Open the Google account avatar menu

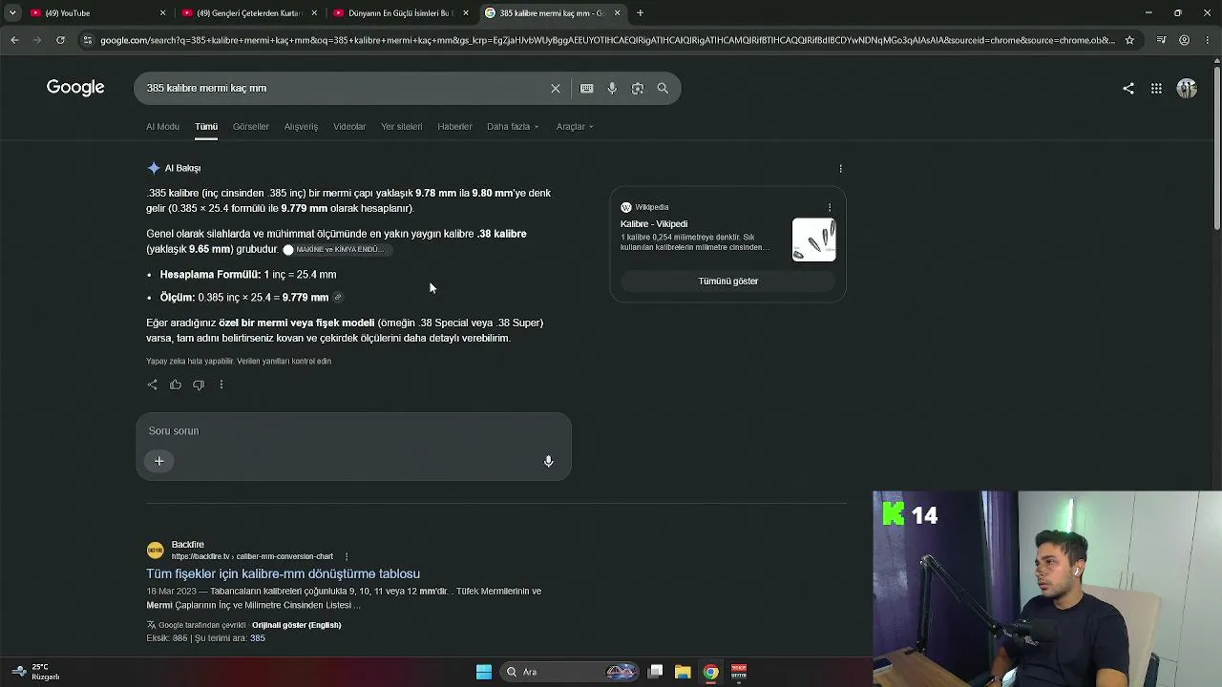point(1187,89)
